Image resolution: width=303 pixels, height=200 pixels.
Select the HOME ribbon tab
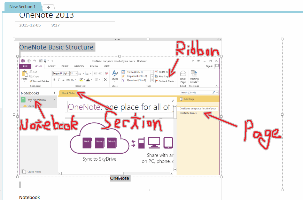(38, 66)
